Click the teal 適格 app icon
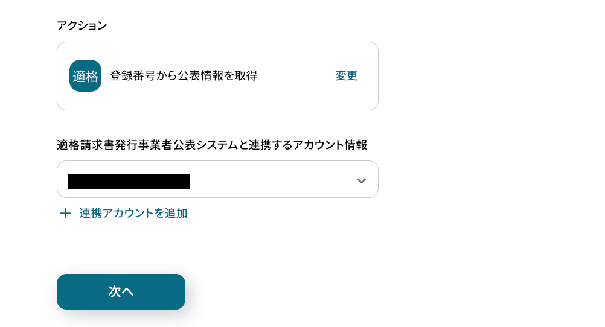Viewport: 605px width, 327px height. click(85, 76)
